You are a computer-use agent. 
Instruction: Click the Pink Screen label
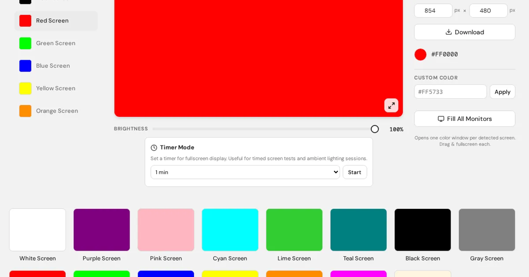166,259
